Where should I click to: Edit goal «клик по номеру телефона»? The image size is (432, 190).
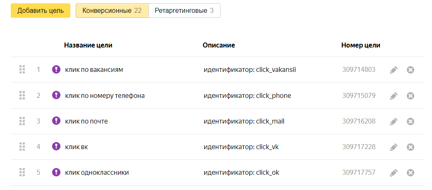coord(394,96)
